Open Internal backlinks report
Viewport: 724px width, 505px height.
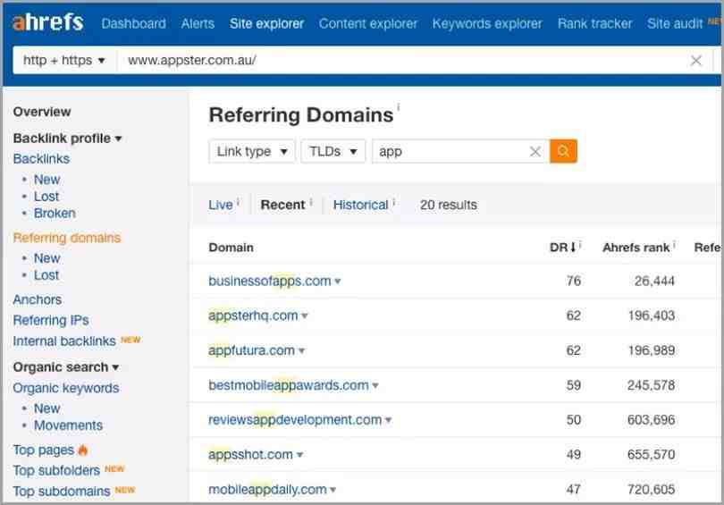pos(64,341)
